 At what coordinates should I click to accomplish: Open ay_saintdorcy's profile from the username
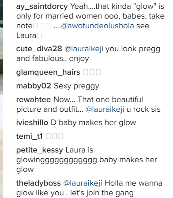pos(42,7)
